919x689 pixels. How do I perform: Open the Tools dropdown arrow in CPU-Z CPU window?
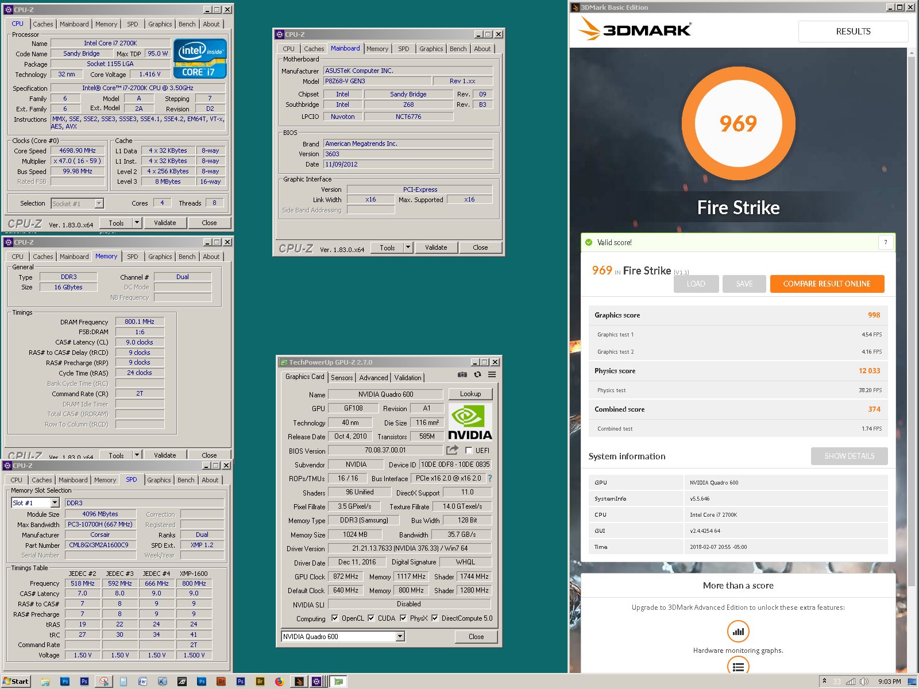pyautogui.click(x=137, y=223)
